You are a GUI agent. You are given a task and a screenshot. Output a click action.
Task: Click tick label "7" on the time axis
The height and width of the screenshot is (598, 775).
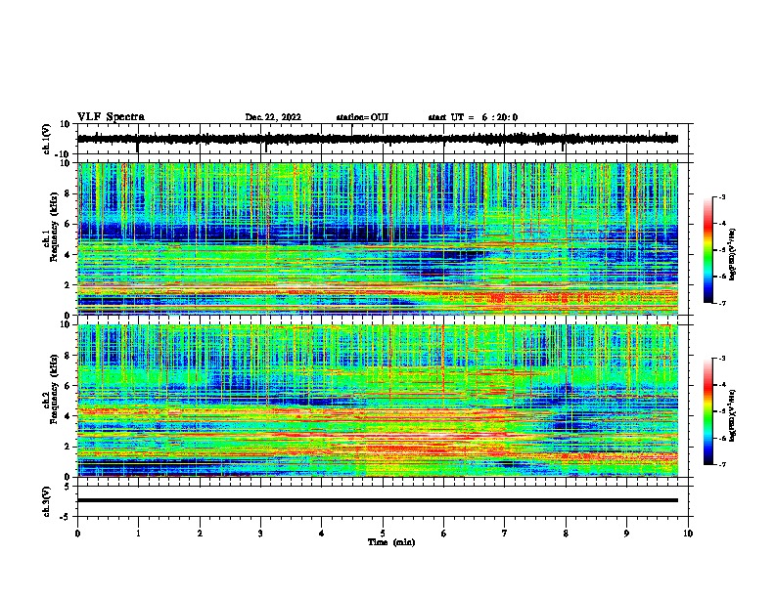tap(505, 534)
